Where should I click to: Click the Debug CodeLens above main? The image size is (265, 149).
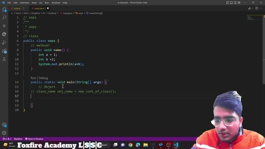click(x=43, y=78)
